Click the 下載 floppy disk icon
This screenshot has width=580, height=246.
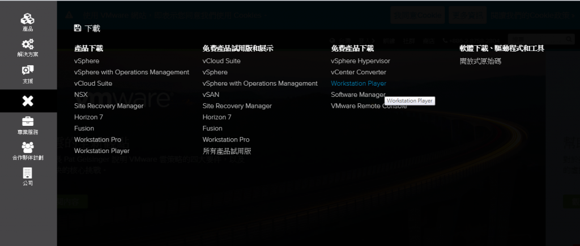tap(77, 28)
